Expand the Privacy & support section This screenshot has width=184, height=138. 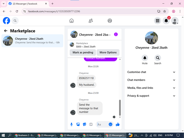coord(151,96)
